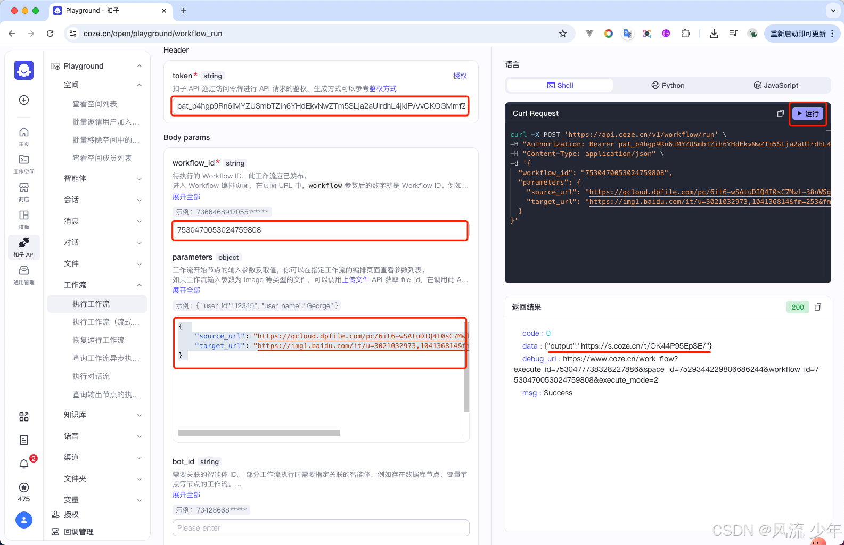This screenshot has height=545, width=844.
Task: Click the curl request api.coze.cn URL
Action: (641, 135)
